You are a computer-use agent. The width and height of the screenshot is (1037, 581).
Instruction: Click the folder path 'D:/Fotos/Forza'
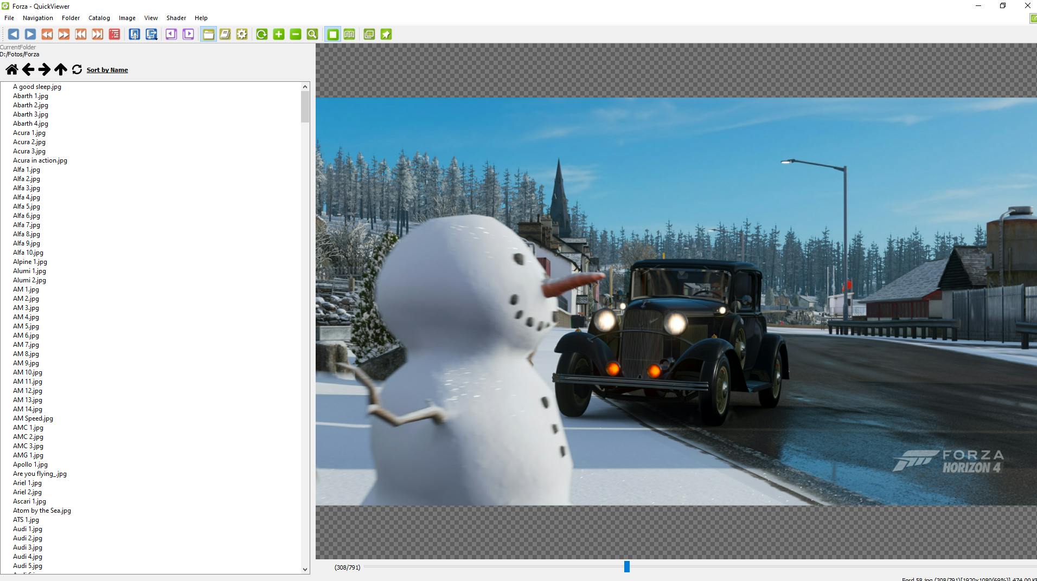[x=20, y=54]
